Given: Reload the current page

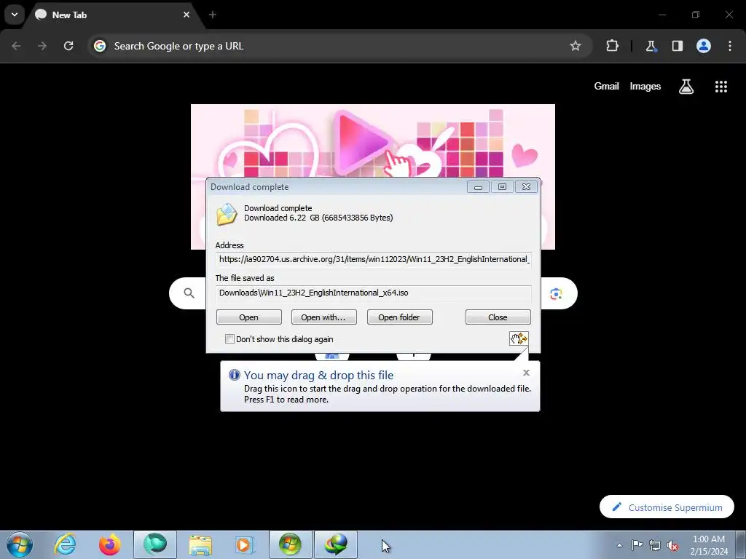Looking at the screenshot, I should (x=68, y=46).
